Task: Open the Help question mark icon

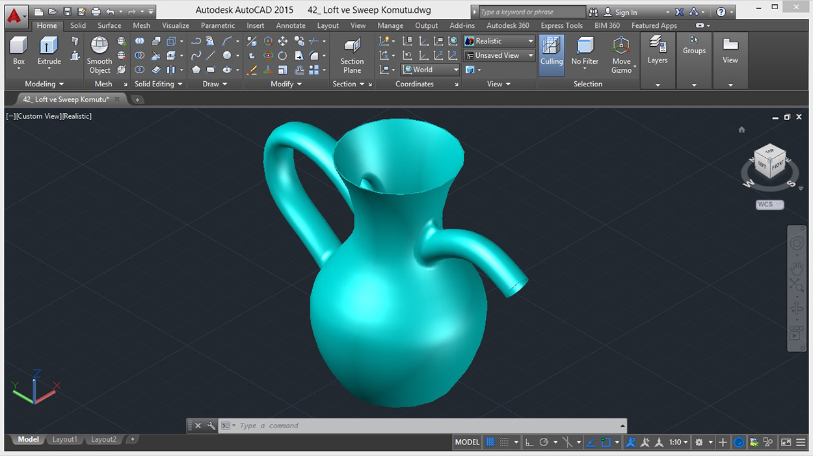Action: point(721,12)
